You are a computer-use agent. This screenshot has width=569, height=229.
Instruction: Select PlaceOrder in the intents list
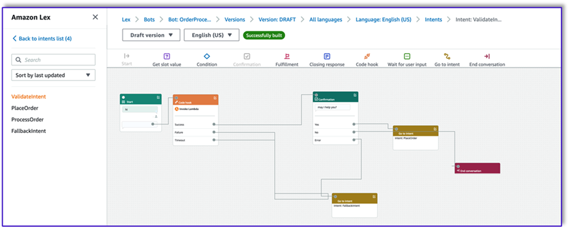tap(25, 108)
